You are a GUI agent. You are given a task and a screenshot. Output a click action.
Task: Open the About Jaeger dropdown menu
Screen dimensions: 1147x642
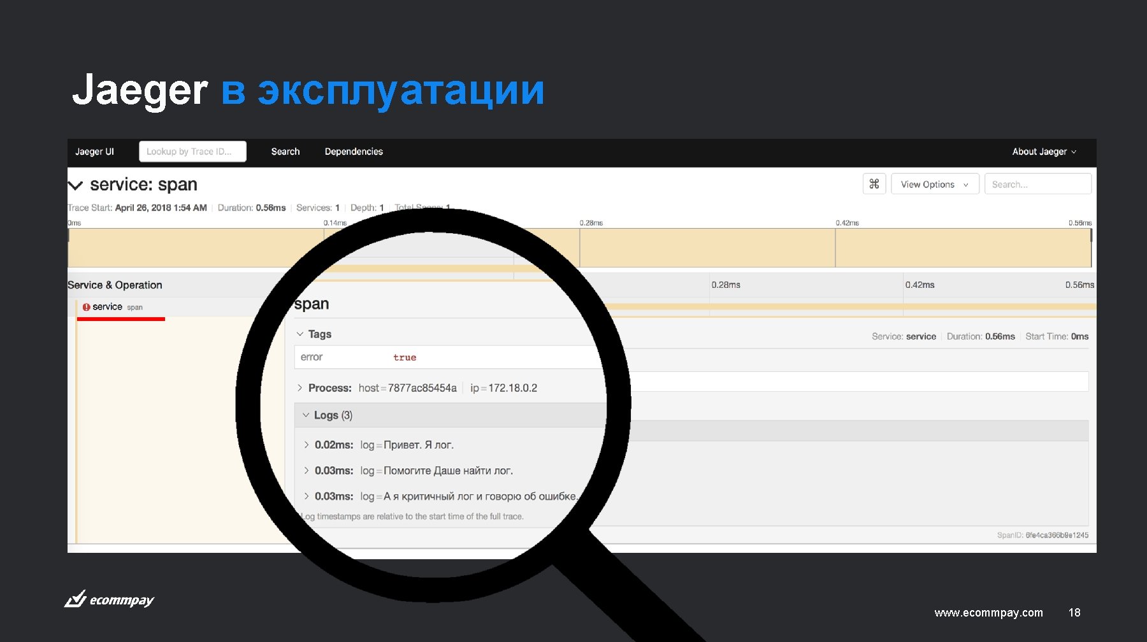point(1044,152)
